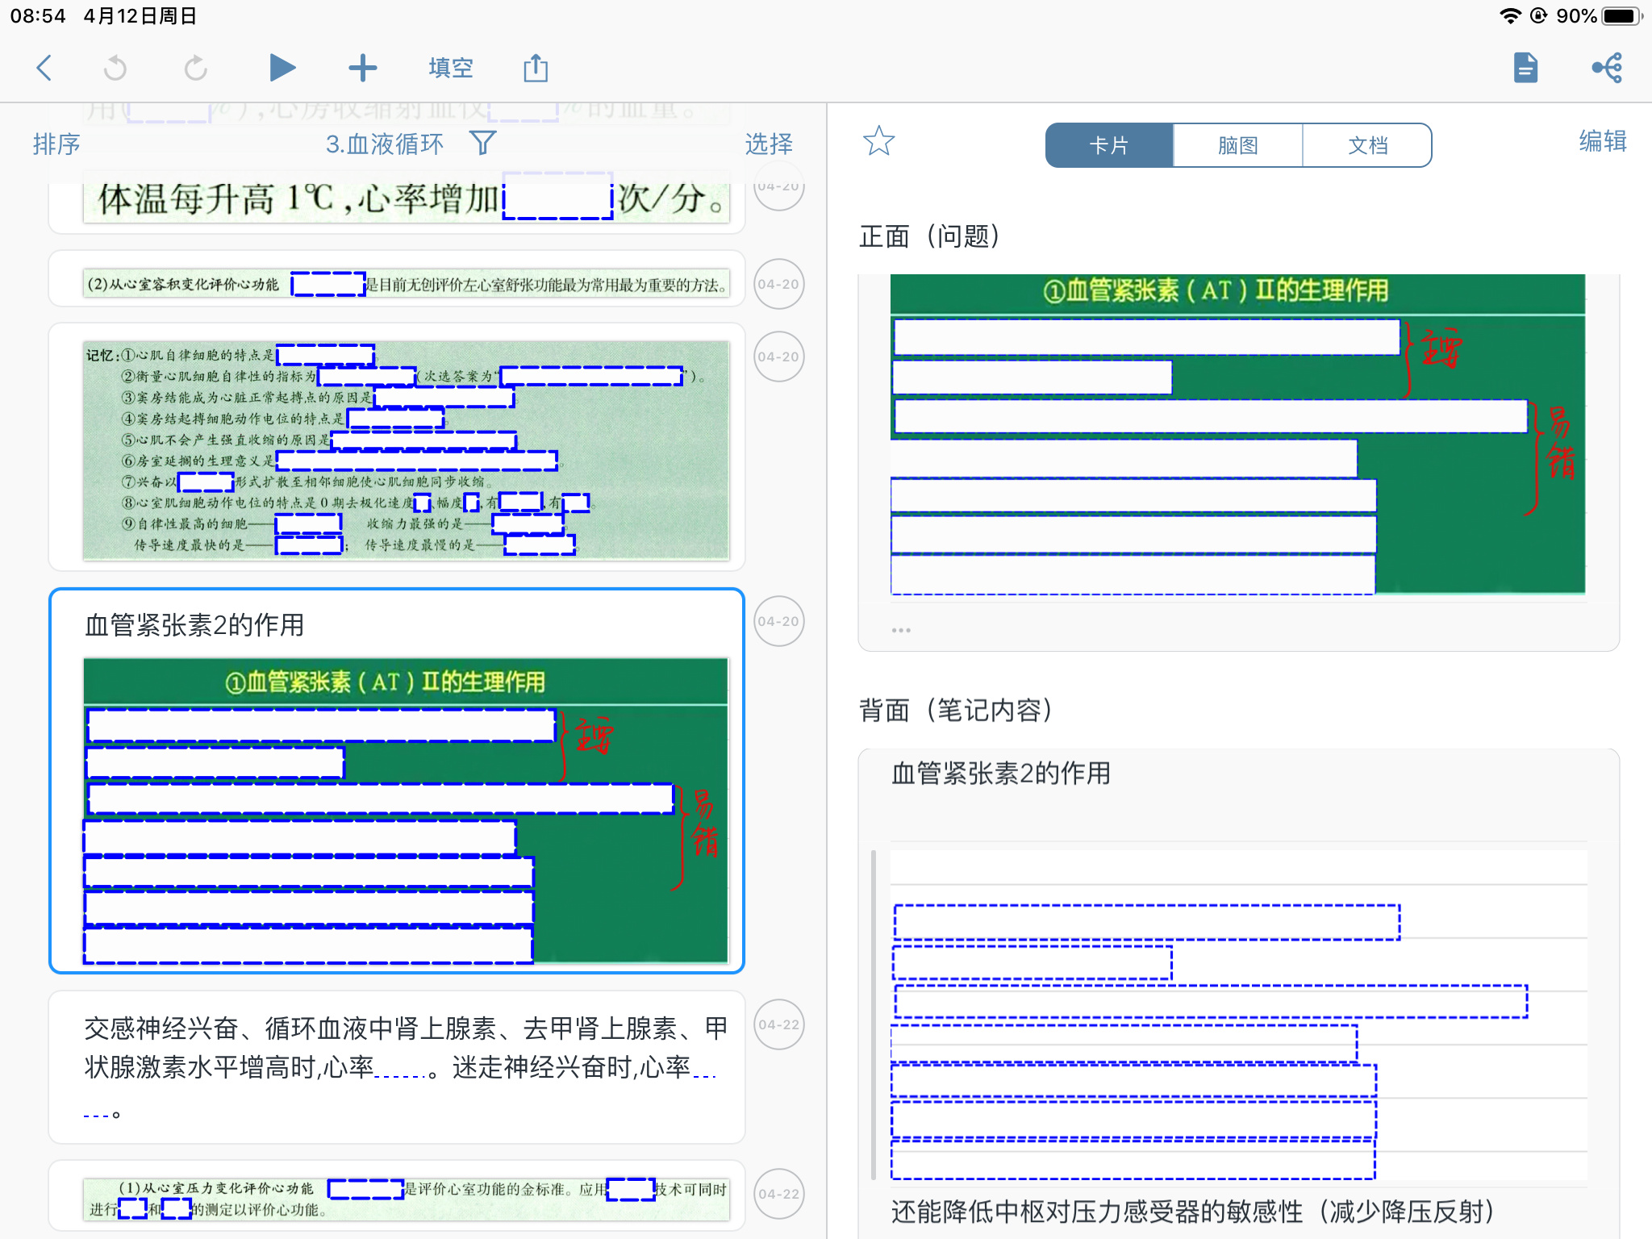
Task: Tap 选择 to select cards
Action: 769,144
